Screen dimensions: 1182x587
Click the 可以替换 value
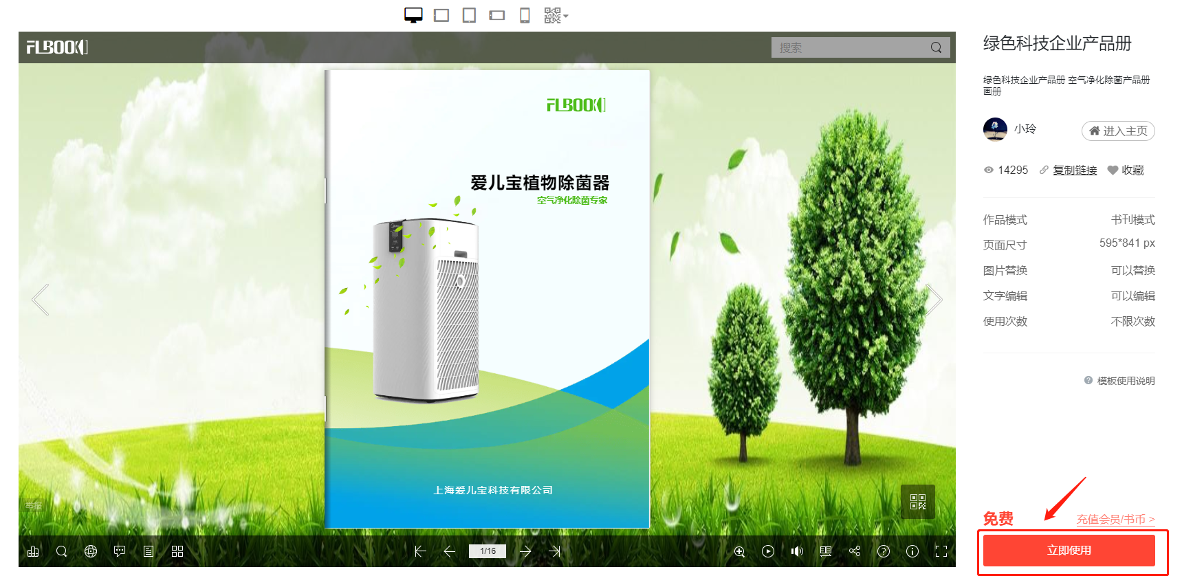[x=1133, y=270]
